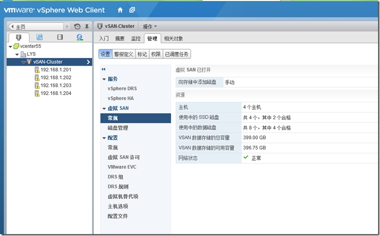
Task: Switch to Networking inventory tab
Action: tap(80, 37)
